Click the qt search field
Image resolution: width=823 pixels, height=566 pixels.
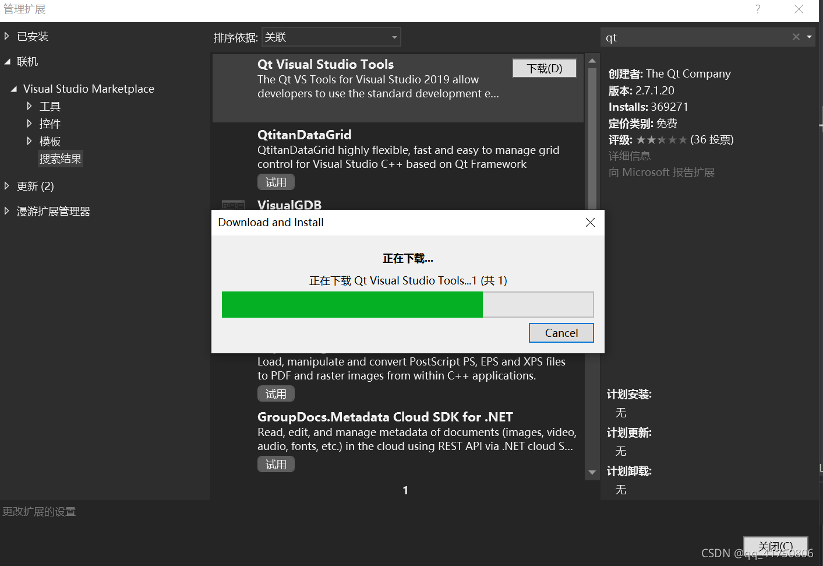[696, 37]
